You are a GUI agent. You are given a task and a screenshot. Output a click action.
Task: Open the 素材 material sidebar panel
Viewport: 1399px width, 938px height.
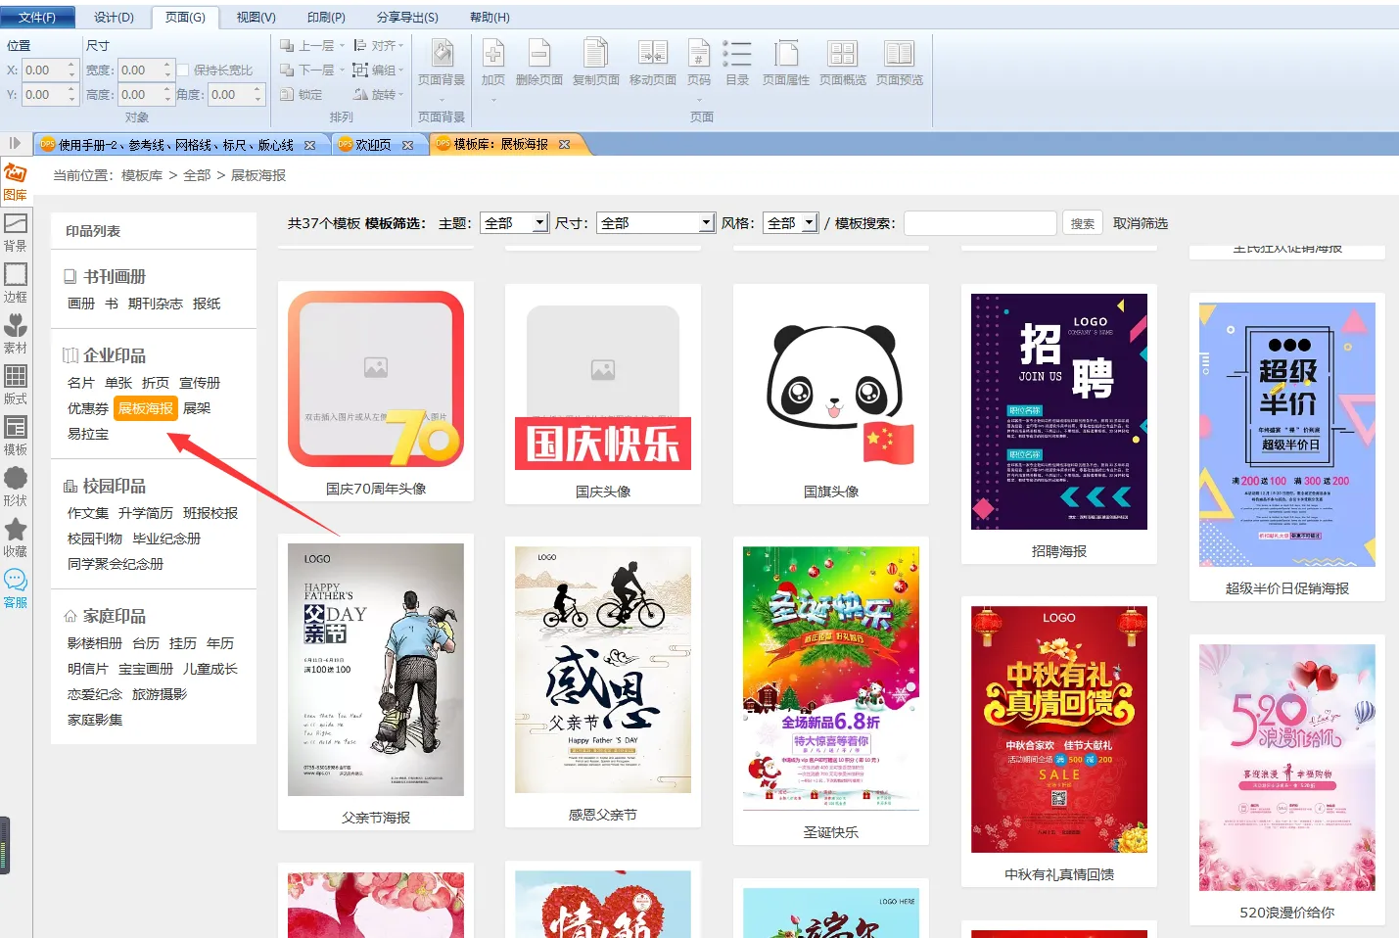point(16,333)
